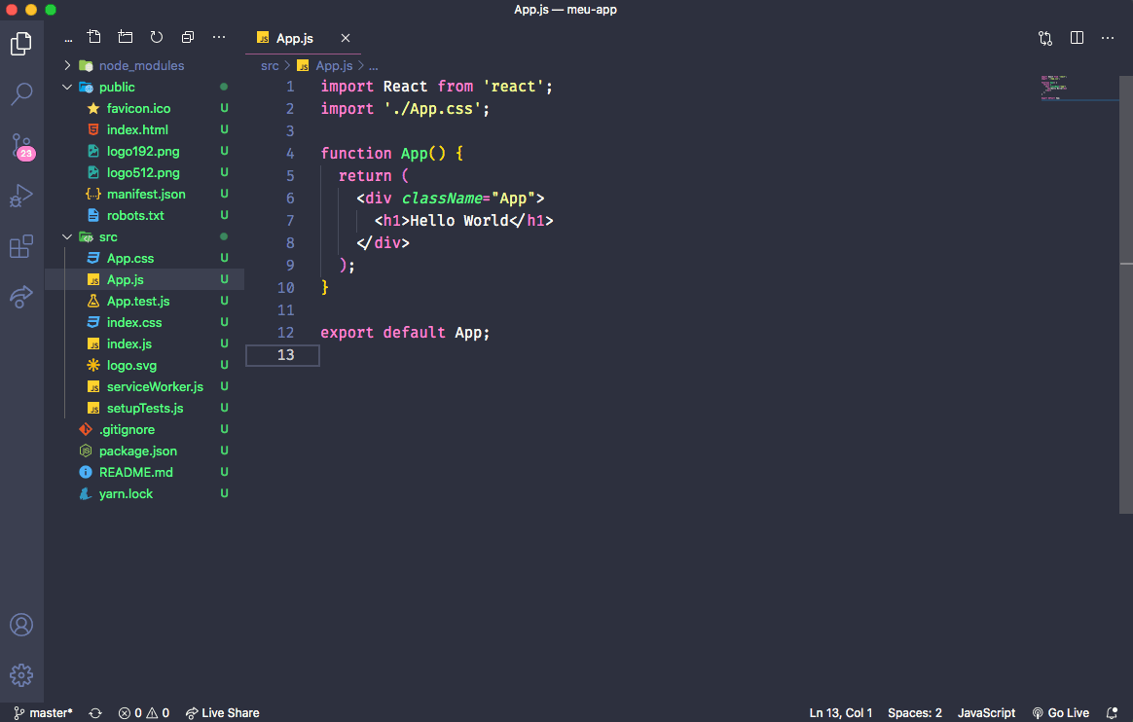Start the Go Live server
Viewport: 1133px width, 722px height.
click(1060, 712)
